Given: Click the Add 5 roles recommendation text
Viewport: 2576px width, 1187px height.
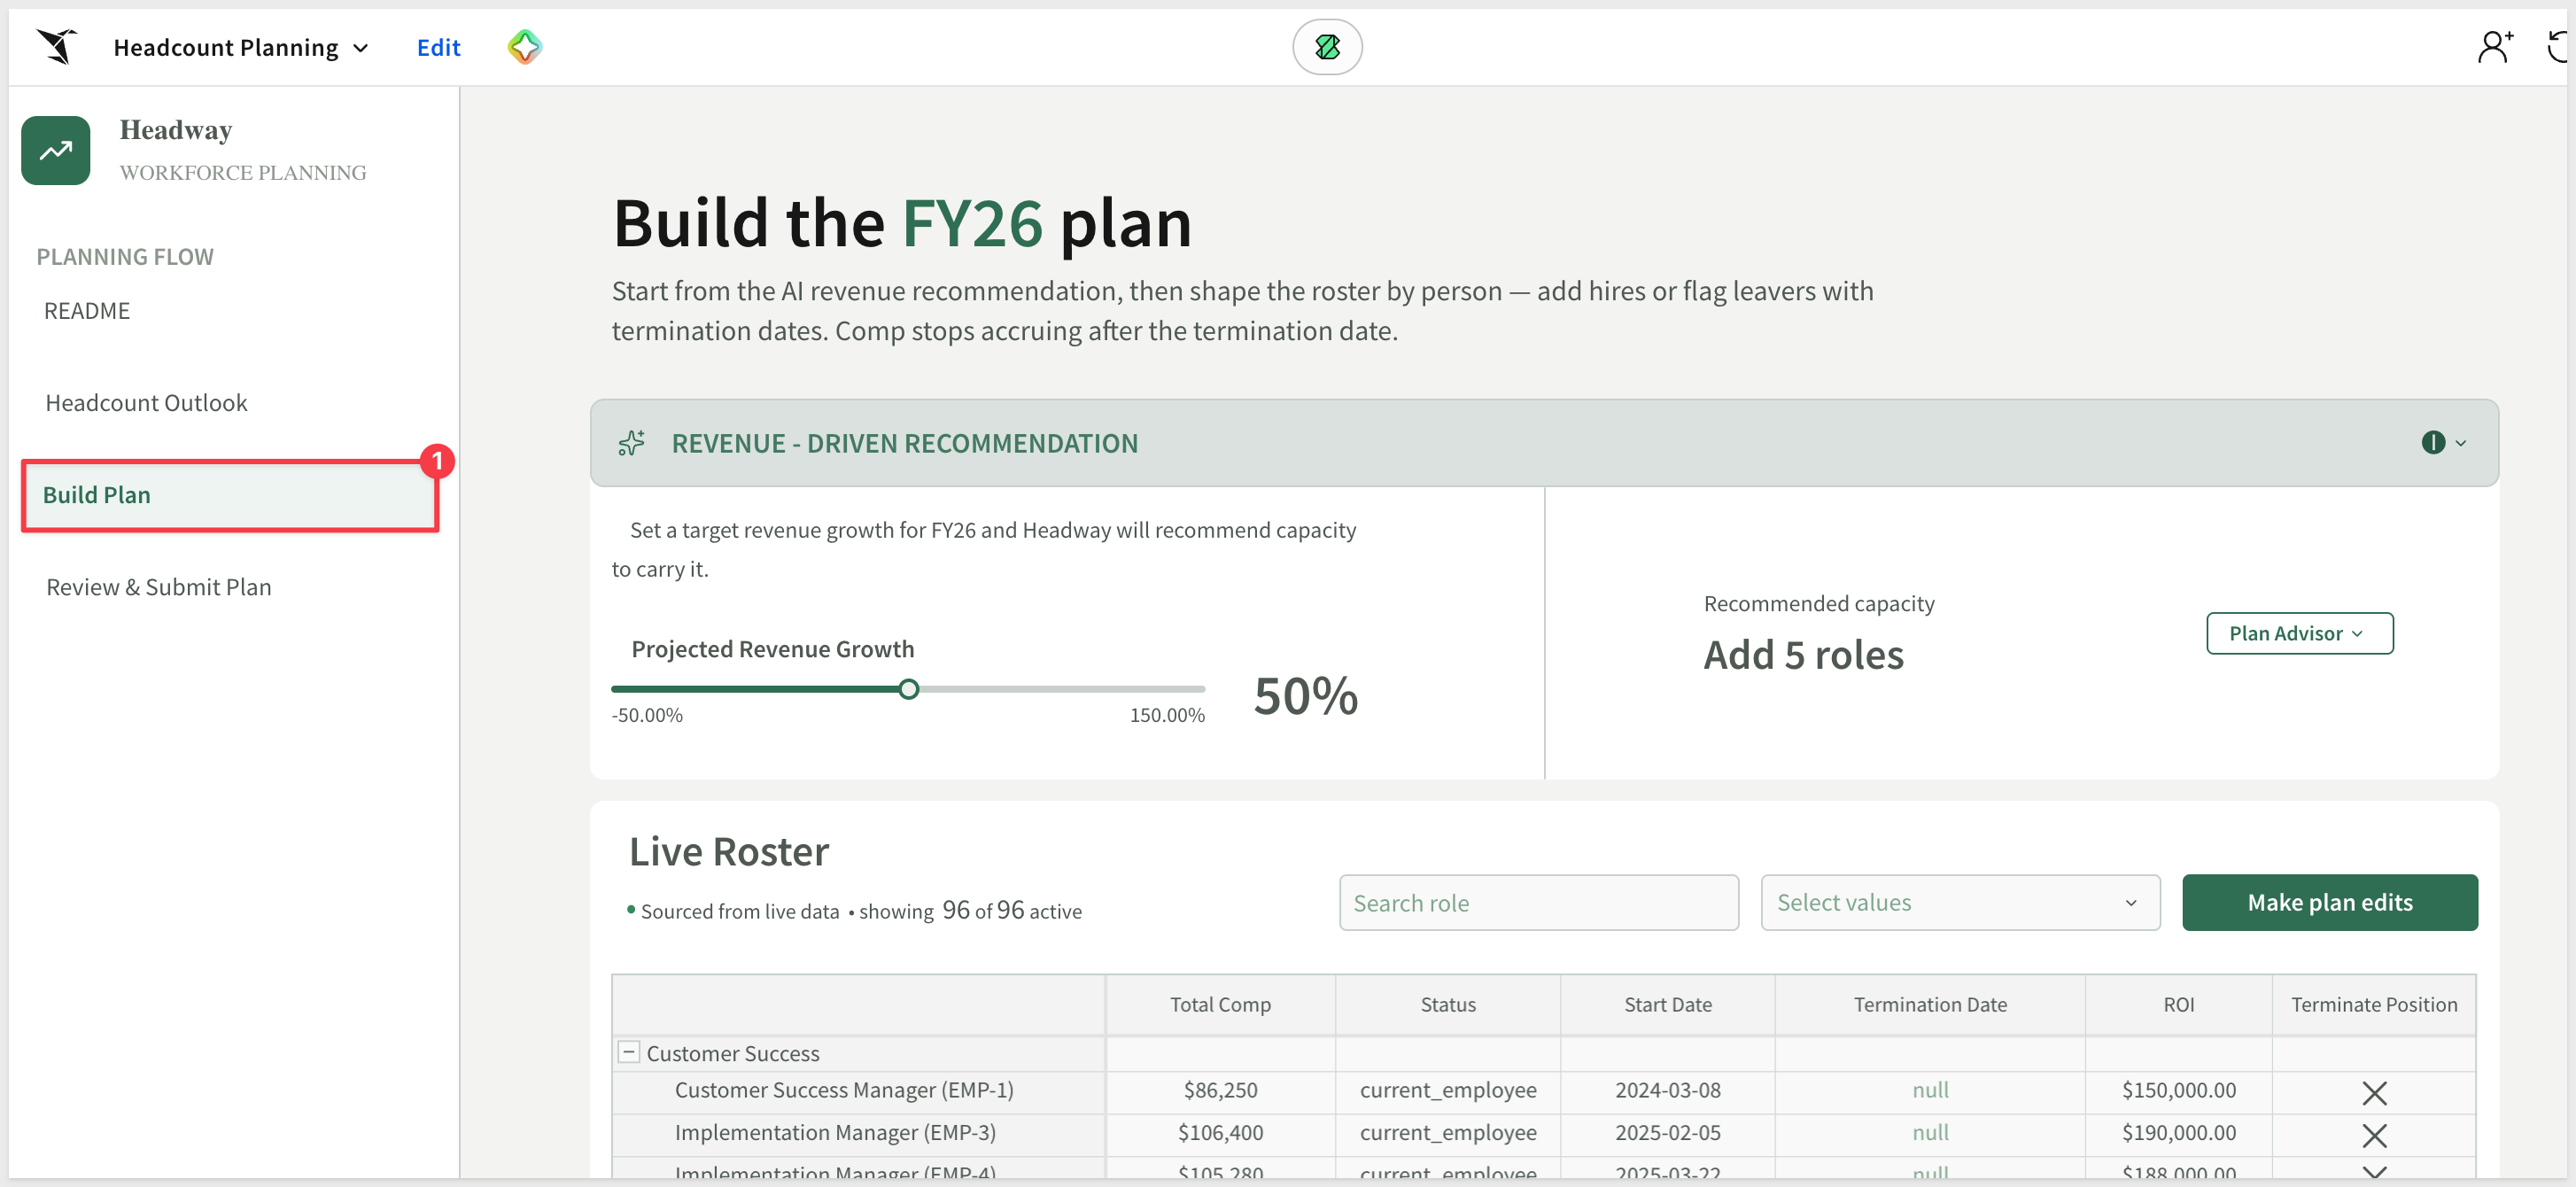Looking at the screenshot, I should 1803,655.
